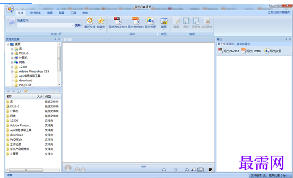This screenshot has width=293, height=178.
Task: Collapse the 桌面 tree node
Action: [x=8, y=44]
